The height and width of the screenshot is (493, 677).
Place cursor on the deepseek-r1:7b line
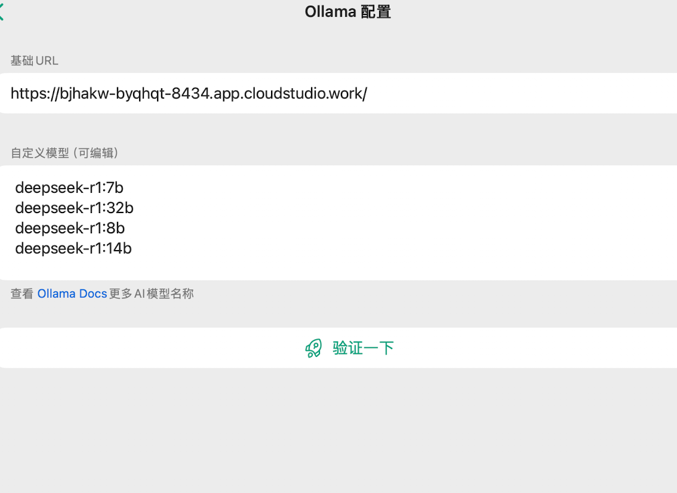point(69,188)
